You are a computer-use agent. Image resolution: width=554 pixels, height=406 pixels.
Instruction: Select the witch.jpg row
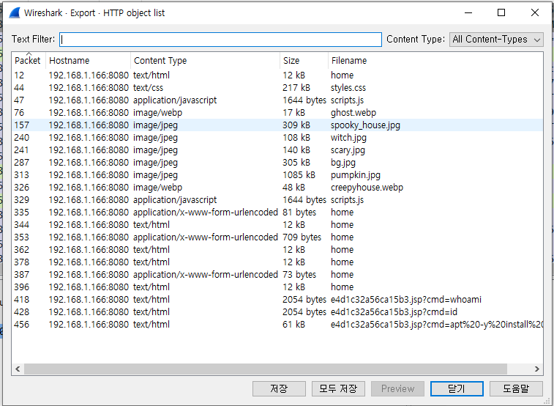[277, 138]
